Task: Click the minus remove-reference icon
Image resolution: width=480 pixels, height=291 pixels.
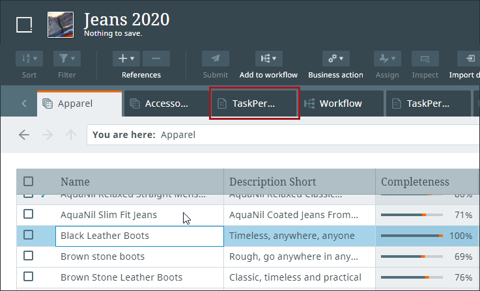Action: click(x=156, y=59)
